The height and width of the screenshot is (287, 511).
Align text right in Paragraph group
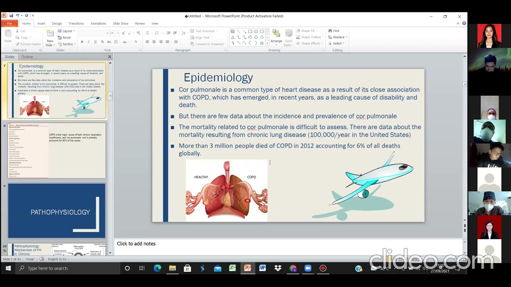[161, 42]
